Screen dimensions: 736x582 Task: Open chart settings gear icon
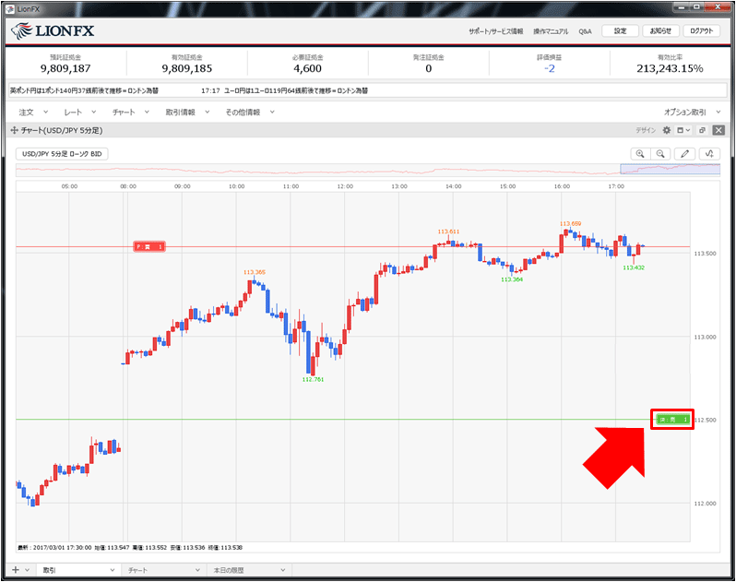pyautogui.click(x=666, y=130)
